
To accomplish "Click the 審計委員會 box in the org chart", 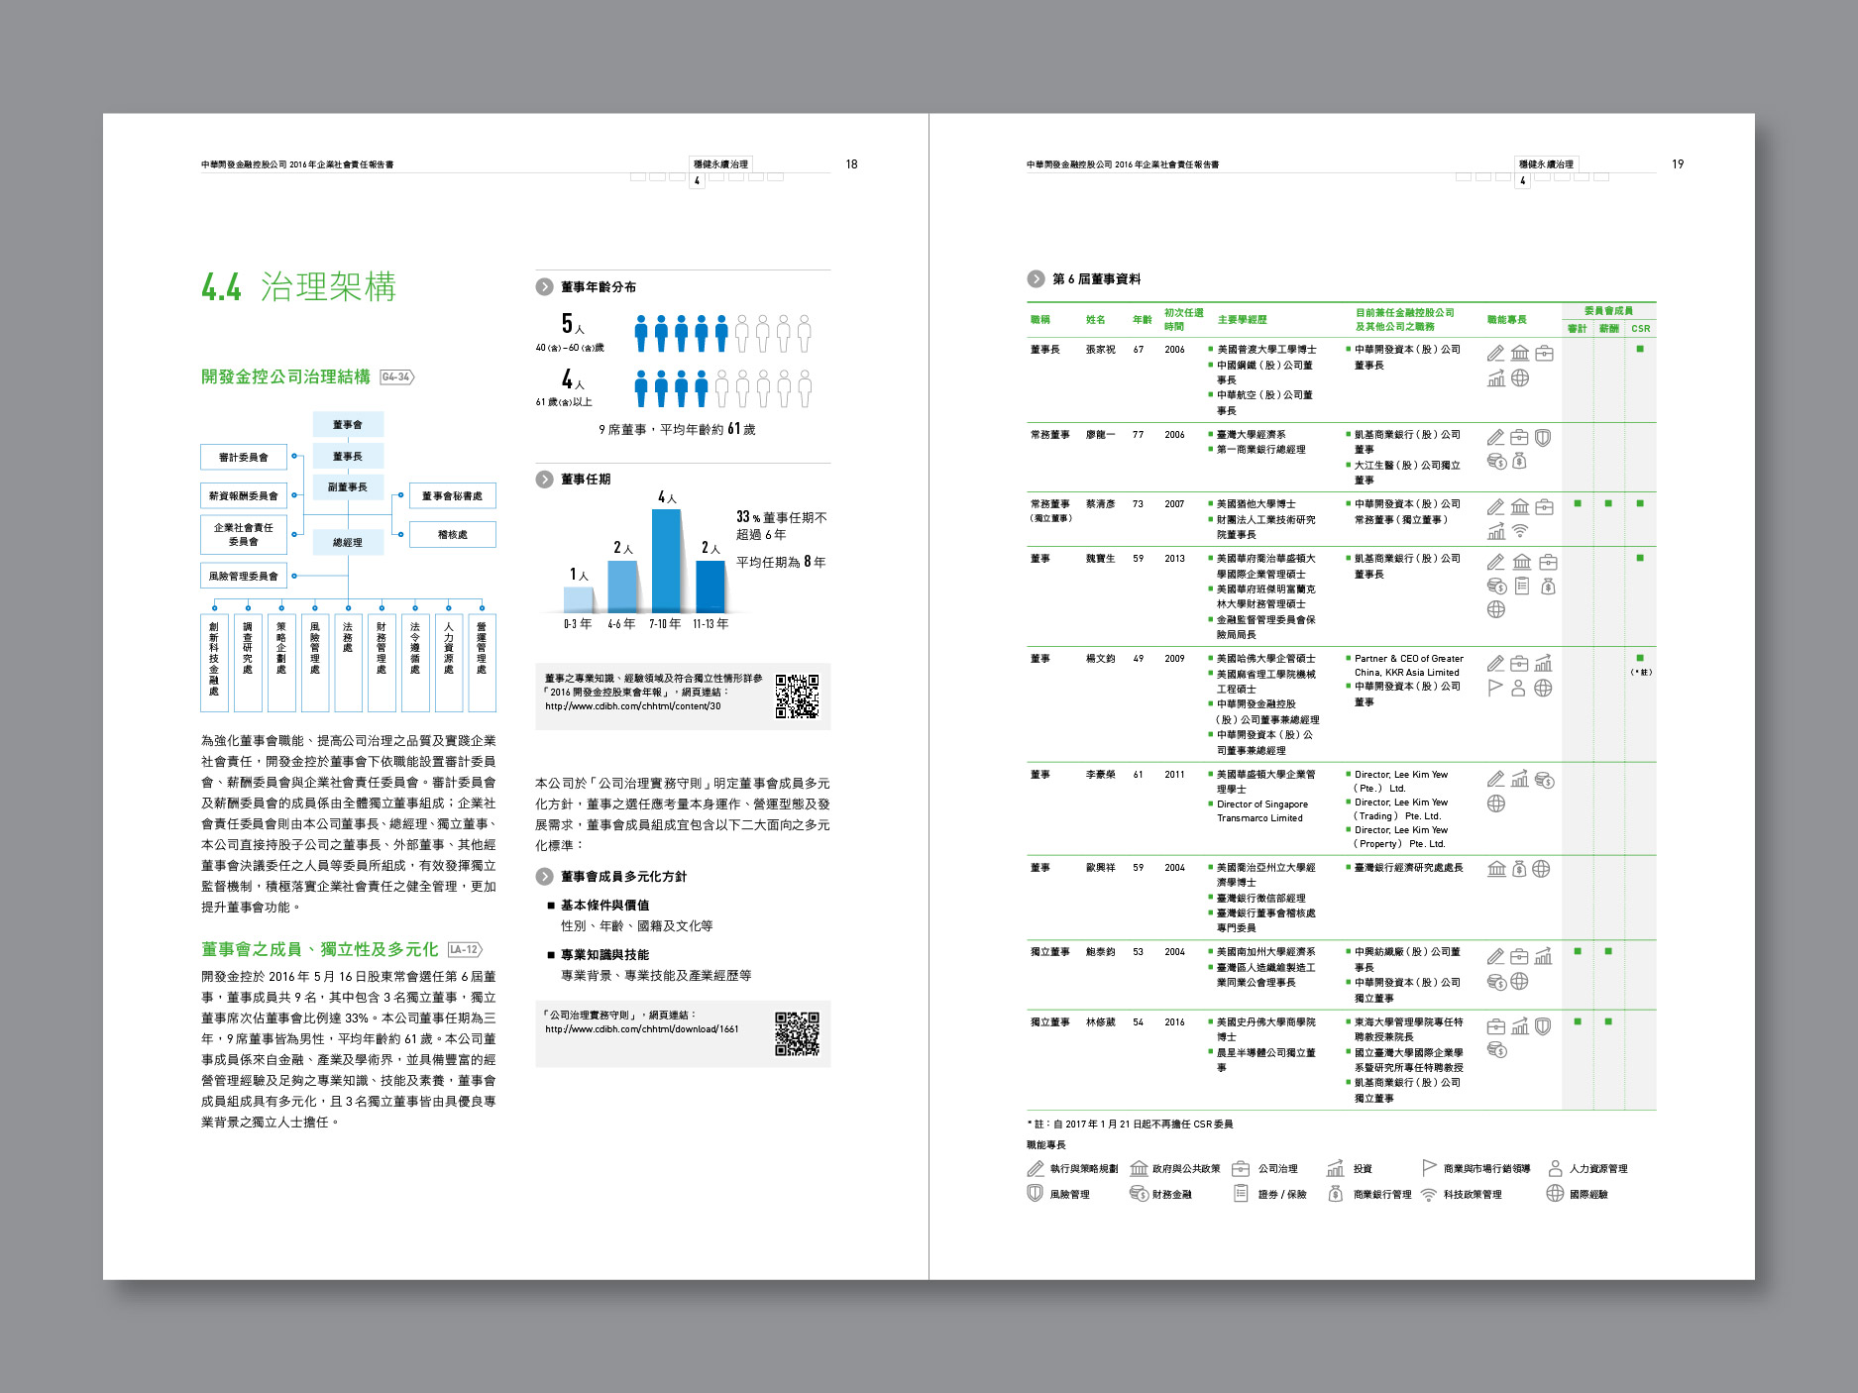I will [244, 457].
